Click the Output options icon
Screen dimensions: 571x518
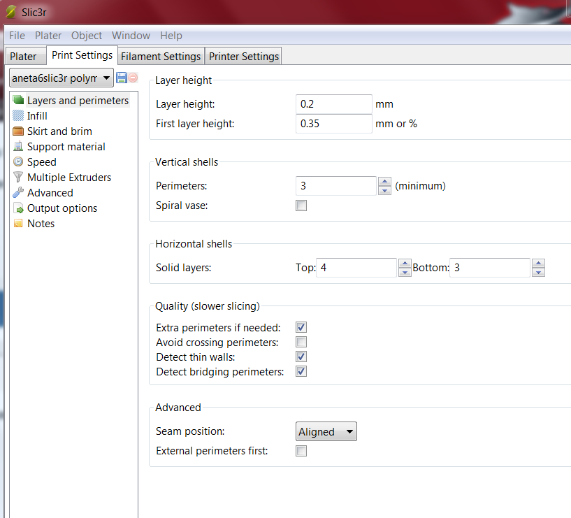18,208
